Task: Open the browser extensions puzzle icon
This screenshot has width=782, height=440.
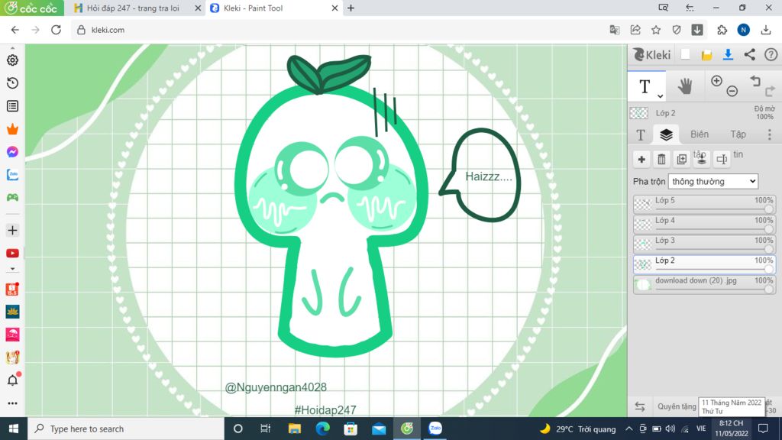Action: [722, 30]
